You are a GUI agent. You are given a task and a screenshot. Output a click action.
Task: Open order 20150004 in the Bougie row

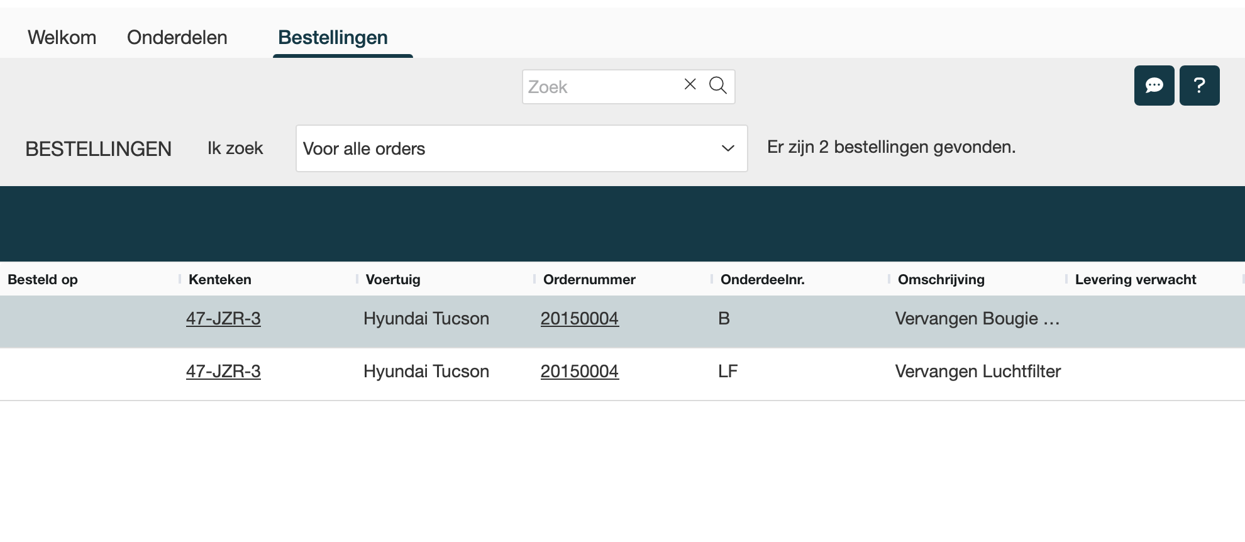579,319
